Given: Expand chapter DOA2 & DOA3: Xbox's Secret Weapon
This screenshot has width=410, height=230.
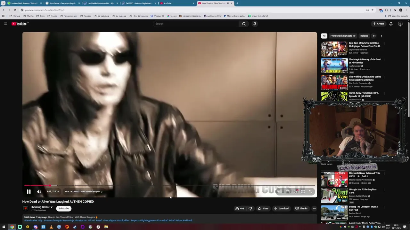Looking at the screenshot, I should (x=84, y=192).
